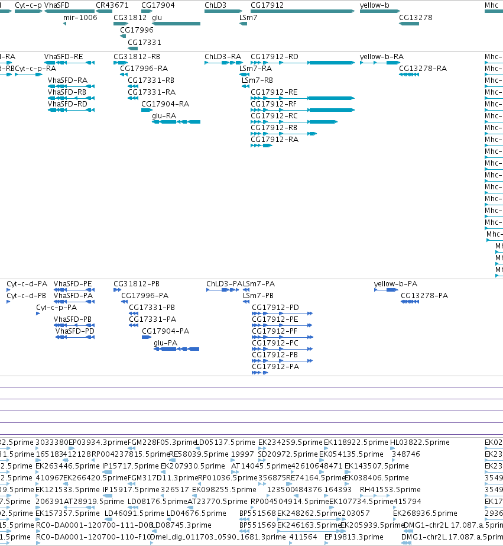Image resolution: width=503 pixels, height=546 pixels.
Task: Select the LD04676.5prime EST label
Action: (x=196, y=513)
